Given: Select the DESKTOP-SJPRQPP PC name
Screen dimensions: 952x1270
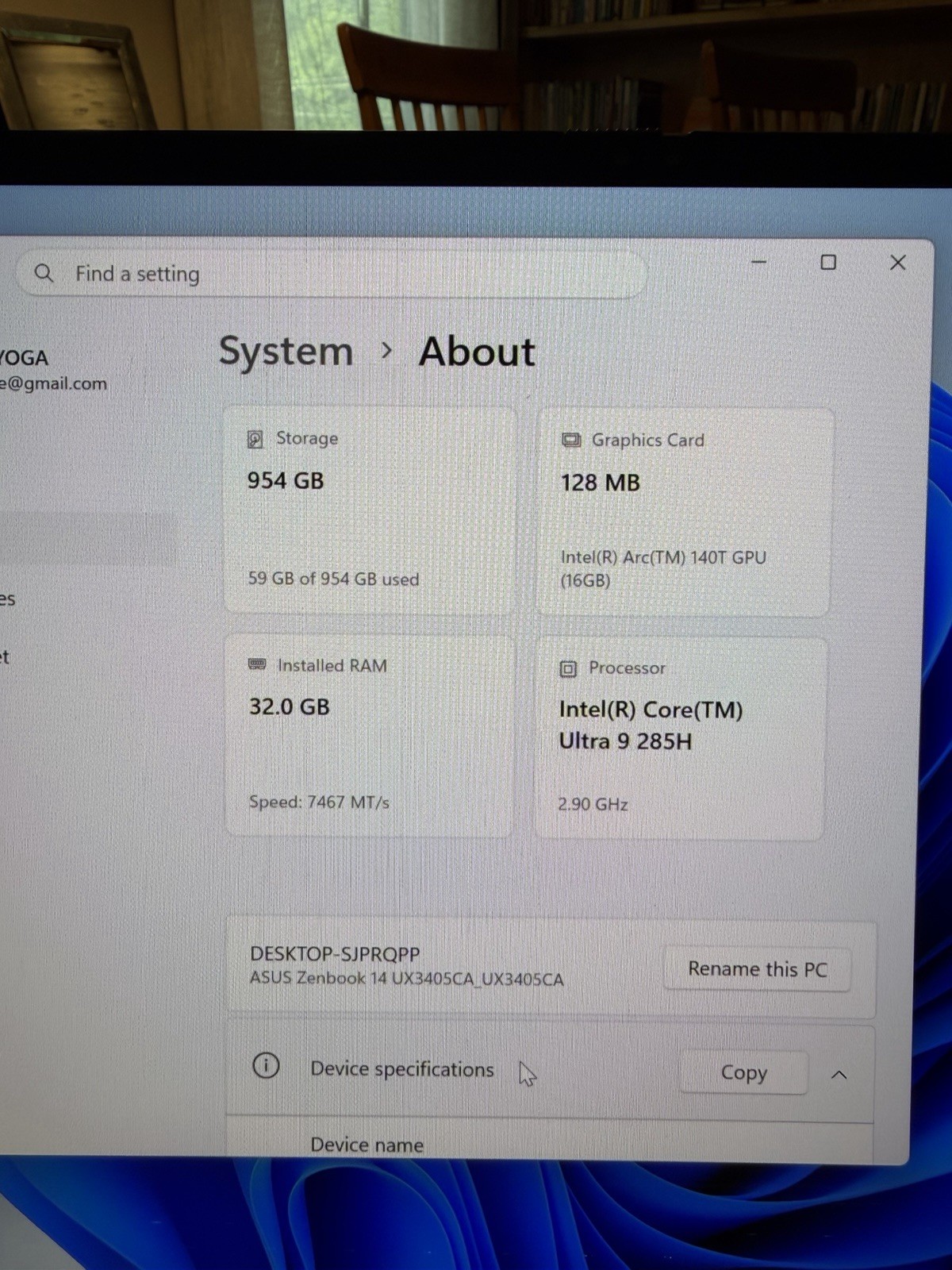Looking at the screenshot, I should click(x=335, y=954).
